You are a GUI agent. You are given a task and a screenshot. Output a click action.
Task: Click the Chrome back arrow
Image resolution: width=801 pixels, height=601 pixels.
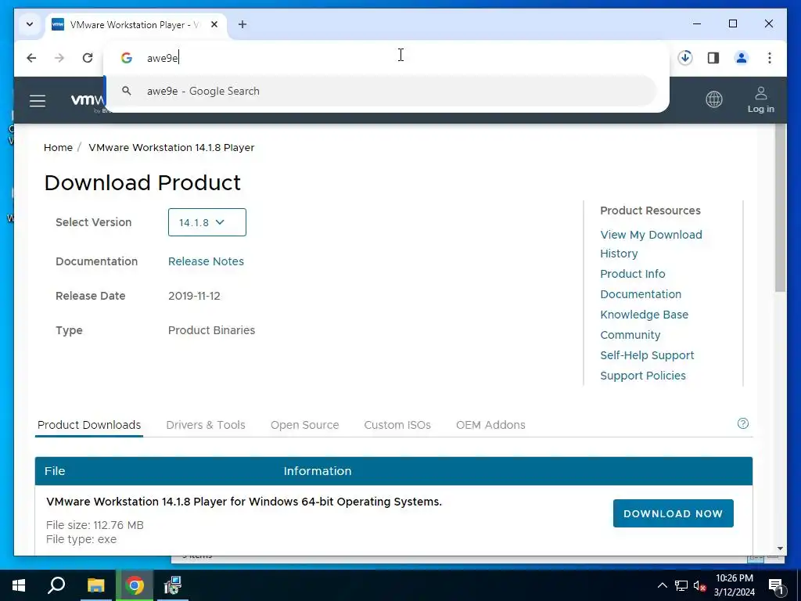click(31, 58)
